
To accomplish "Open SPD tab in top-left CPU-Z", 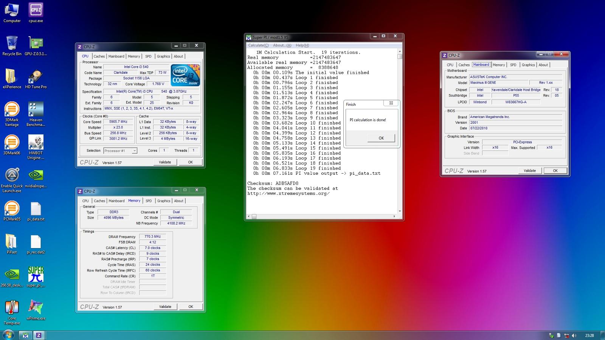I will tap(148, 56).
